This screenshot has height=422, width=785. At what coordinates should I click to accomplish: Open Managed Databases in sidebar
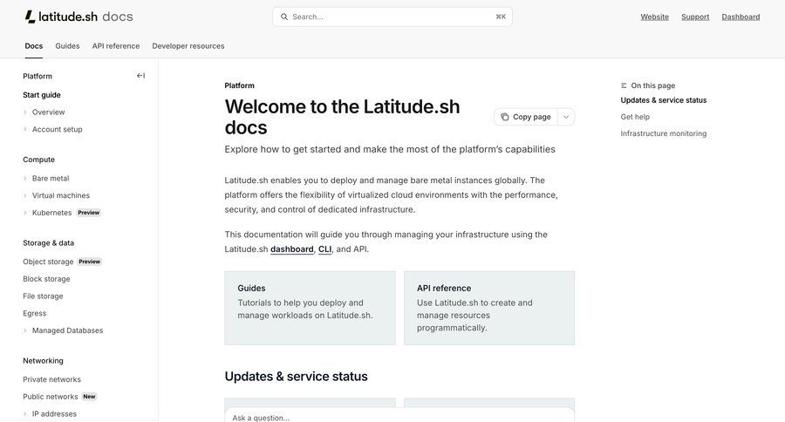pyautogui.click(x=67, y=330)
